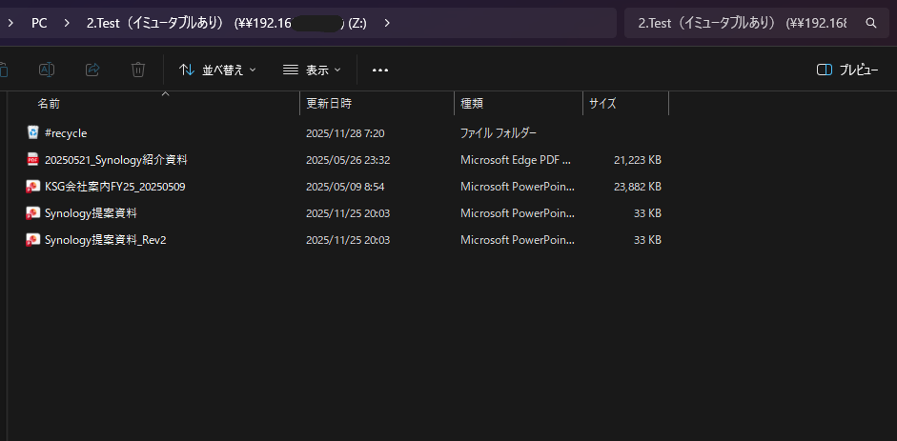
Task: Click the PDF icon for 20250521_Synology紹介資料
Action: pos(32,160)
